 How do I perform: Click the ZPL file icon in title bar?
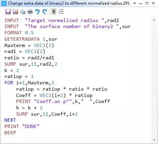coord(4,3)
